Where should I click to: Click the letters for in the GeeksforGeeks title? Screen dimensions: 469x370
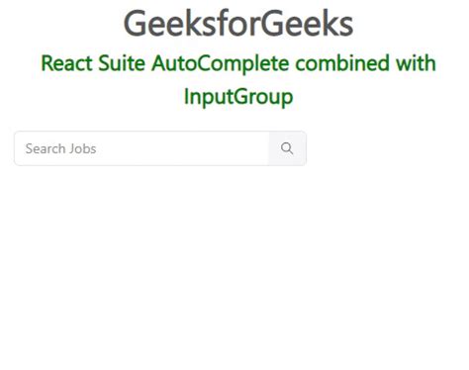pos(243,24)
